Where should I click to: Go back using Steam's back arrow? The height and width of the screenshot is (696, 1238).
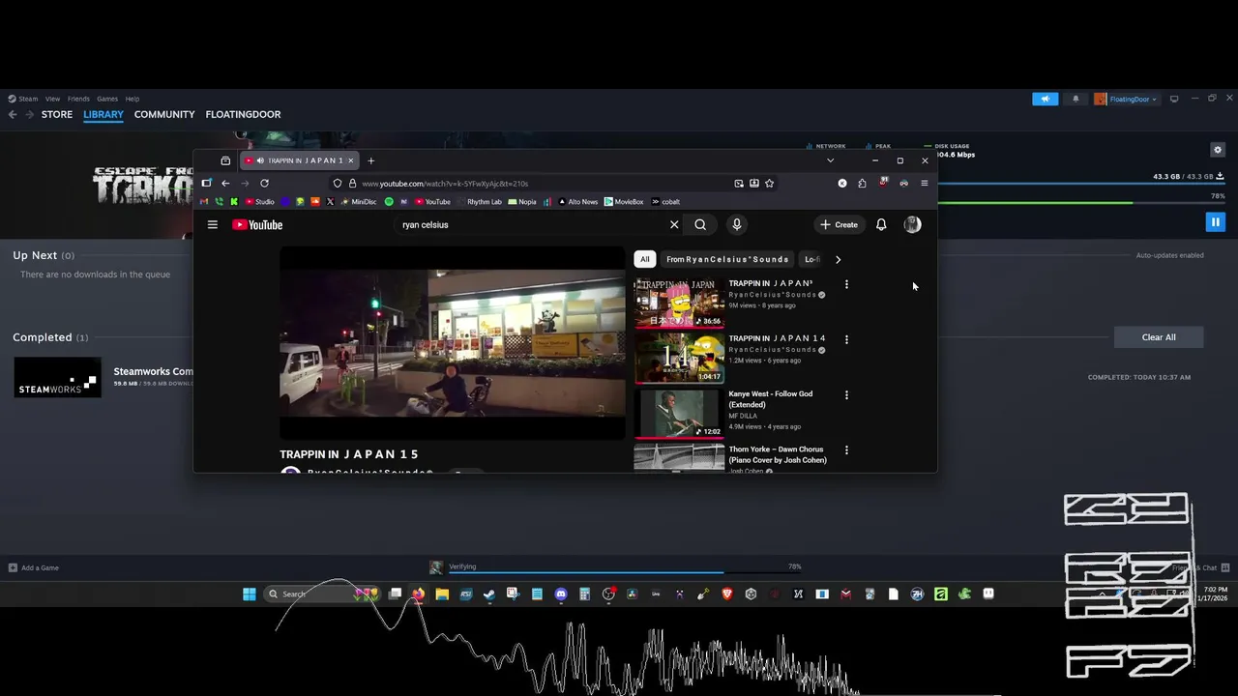[13, 114]
